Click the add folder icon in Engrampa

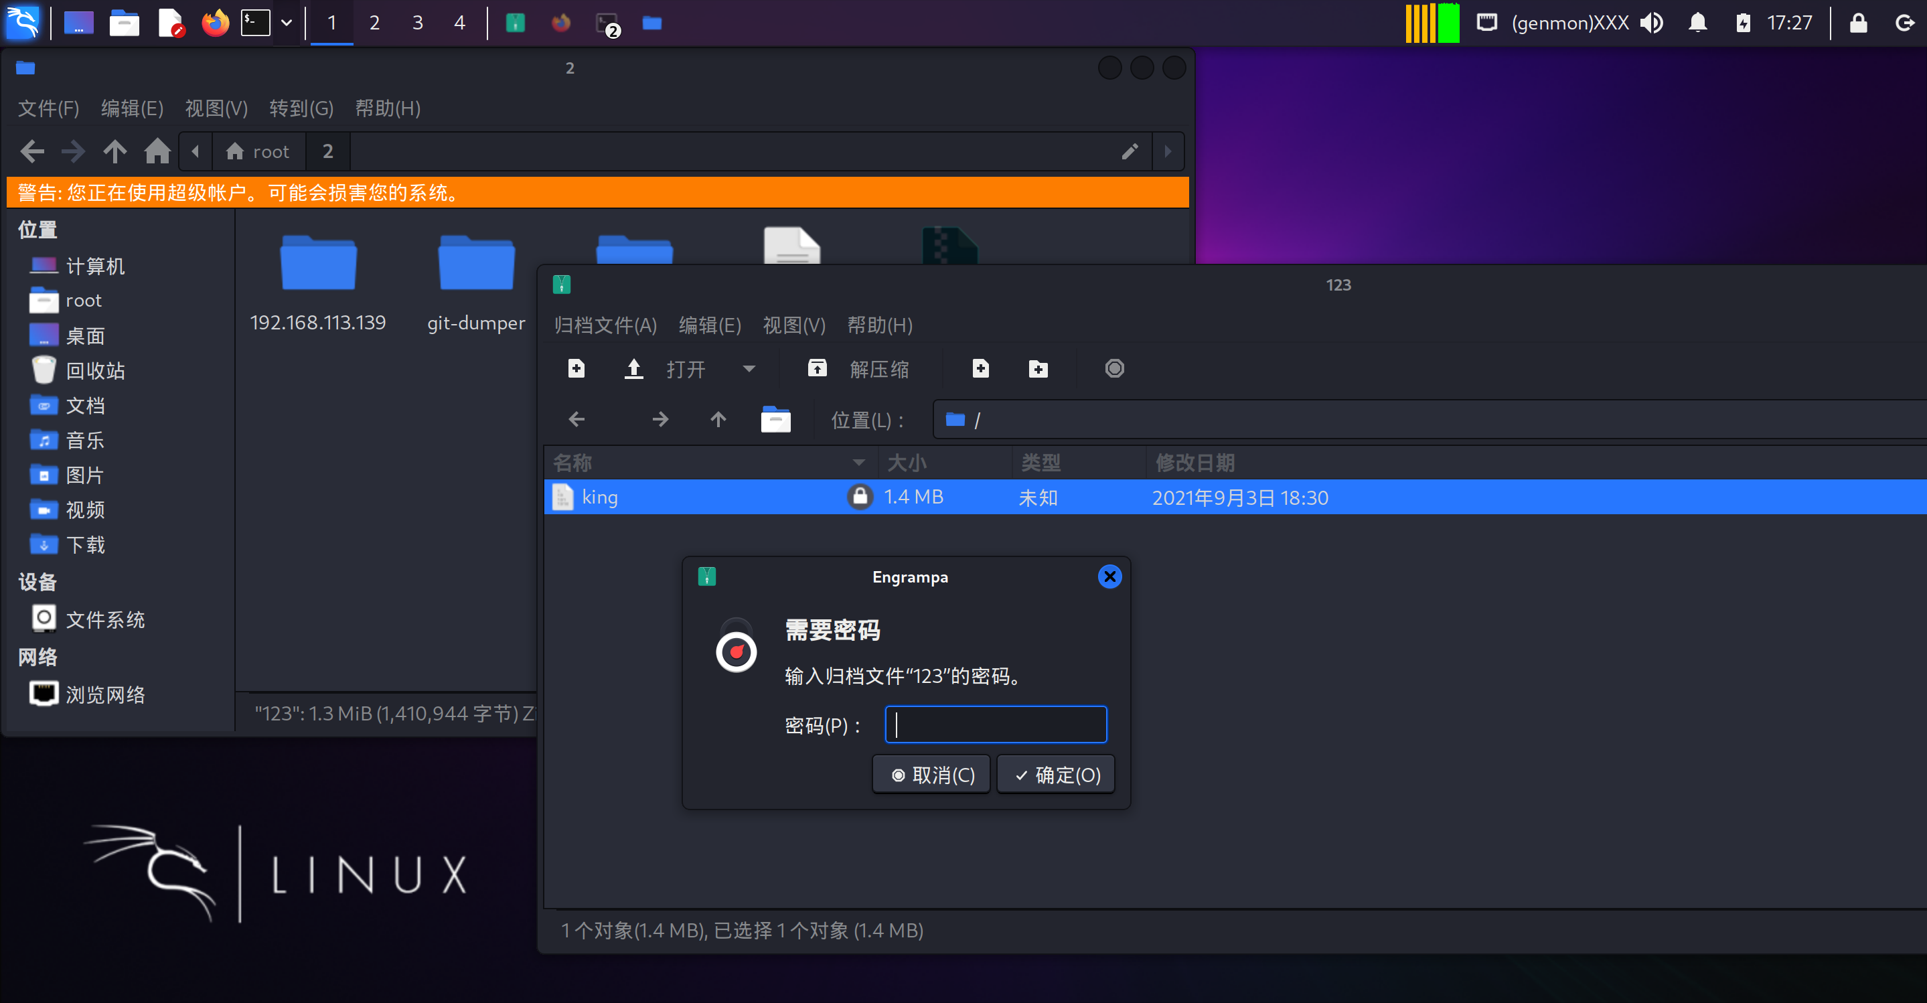(1038, 369)
